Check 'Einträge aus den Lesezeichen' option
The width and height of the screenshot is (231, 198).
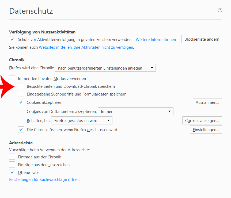pyautogui.click(x=12, y=165)
